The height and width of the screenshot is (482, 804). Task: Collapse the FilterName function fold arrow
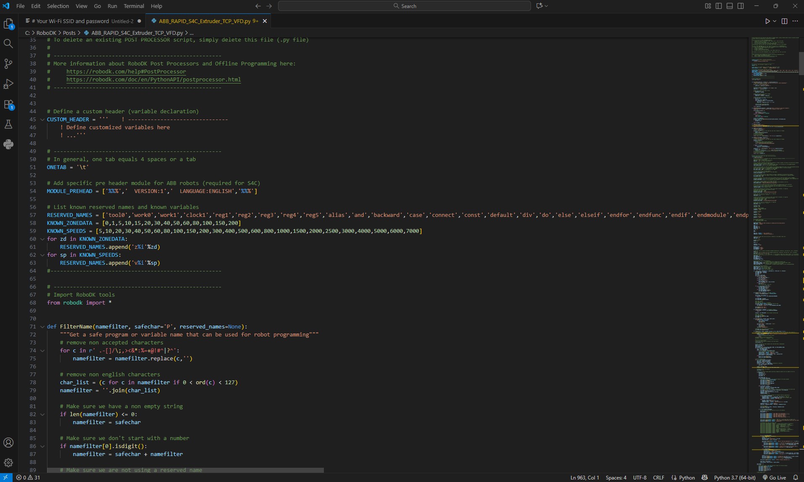(x=42, y=327)
